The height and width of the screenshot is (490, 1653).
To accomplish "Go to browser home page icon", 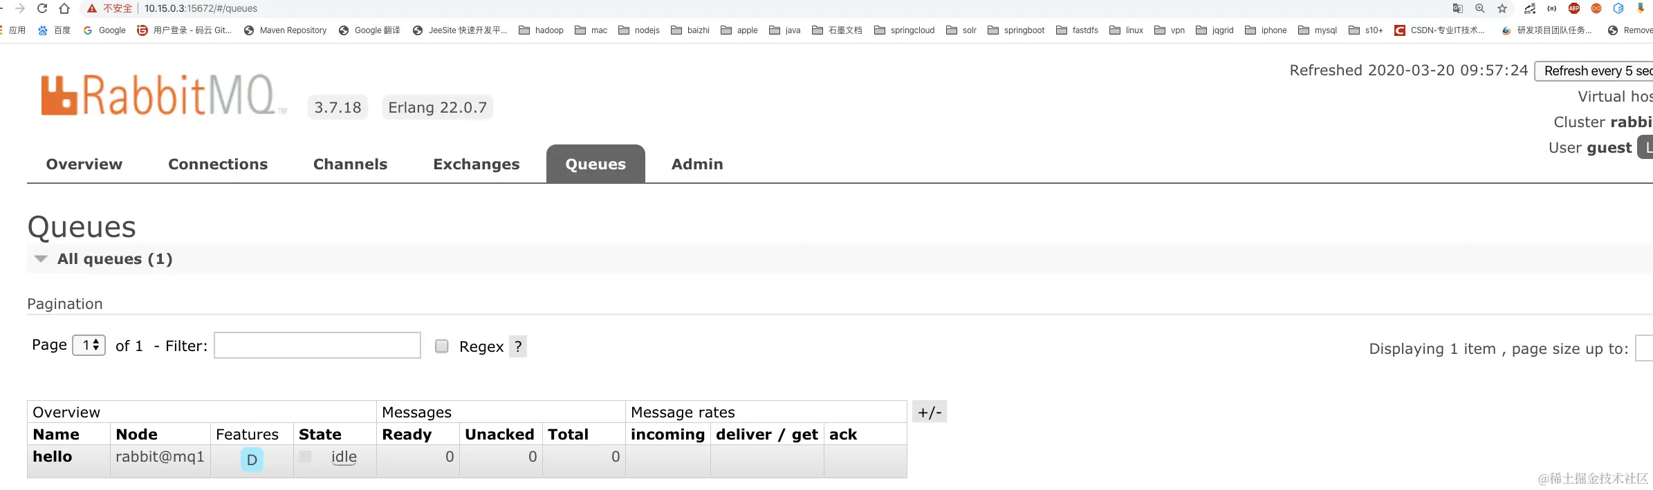I will click(64, 8).
